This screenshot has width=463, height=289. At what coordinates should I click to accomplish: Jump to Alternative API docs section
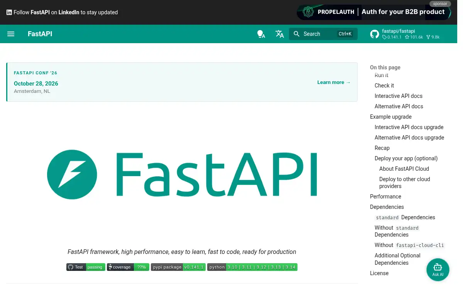point(399,106)
